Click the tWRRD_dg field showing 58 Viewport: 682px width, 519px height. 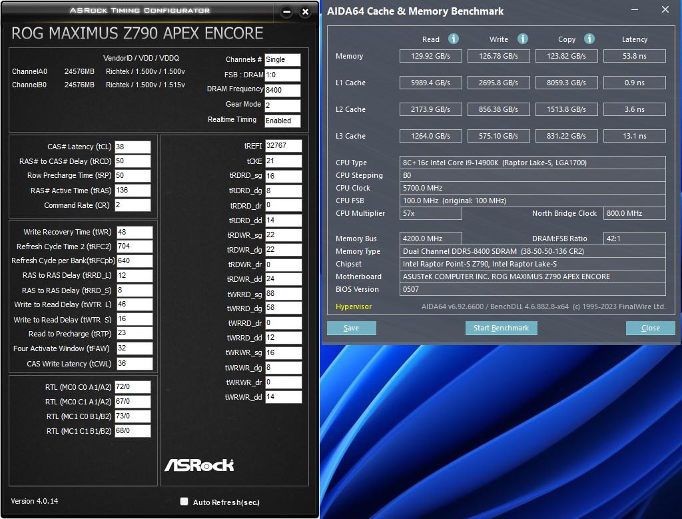(x=283, y=308)
